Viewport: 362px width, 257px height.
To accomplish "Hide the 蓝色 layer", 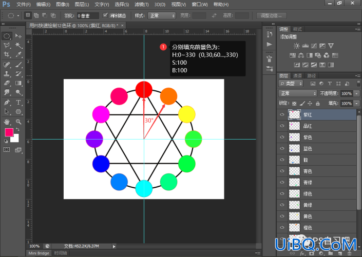I will (x=282, y=148).
